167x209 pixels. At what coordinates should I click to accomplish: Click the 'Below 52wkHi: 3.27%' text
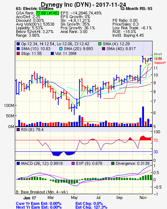[x=35, y=32]
